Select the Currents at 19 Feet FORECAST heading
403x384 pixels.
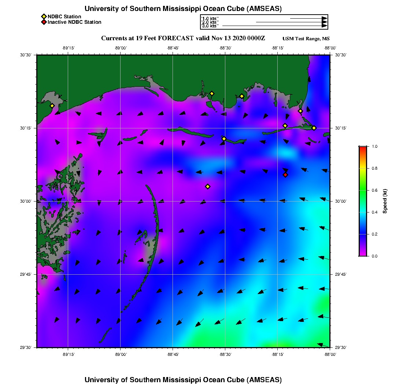pyautogui.click(x=183, y=38)
